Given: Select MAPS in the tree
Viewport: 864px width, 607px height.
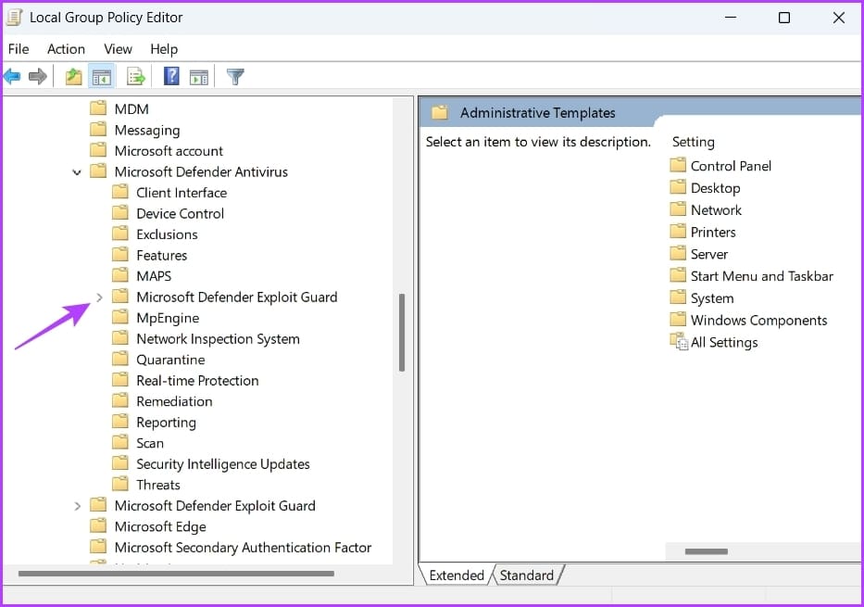Looking at the screenshot, I should (x=154, y=275).
